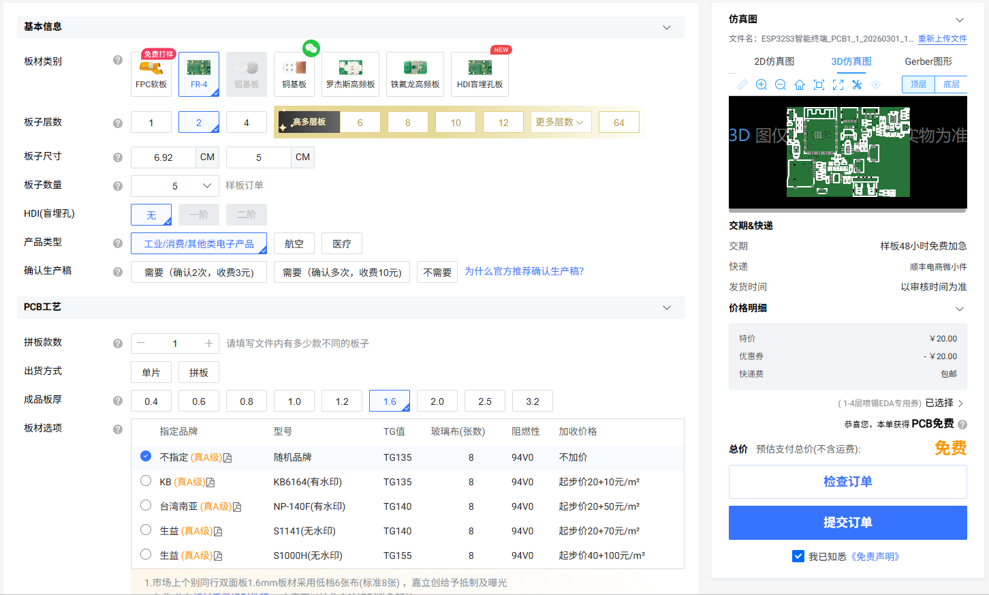Image resolution: width=989 pixels, height=595 pixels.
Task: Select board thickness 1.2
Action: click(x=342, y=401)
